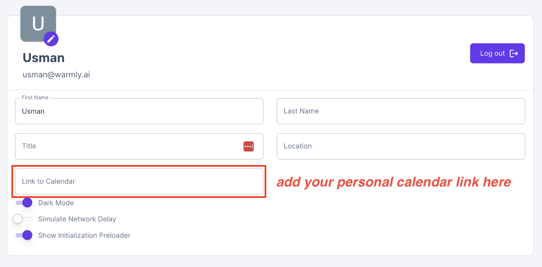Click the Usman profile name heading
The width and height of the screenshot is (542, 267).
[x=44, y=58]
